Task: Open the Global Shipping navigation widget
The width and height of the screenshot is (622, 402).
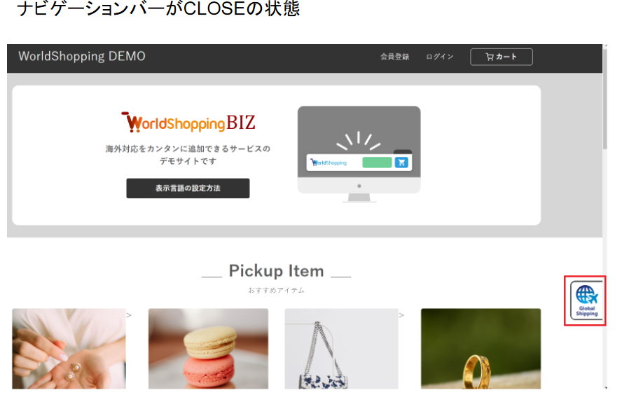Action: (x=586, y=300)
